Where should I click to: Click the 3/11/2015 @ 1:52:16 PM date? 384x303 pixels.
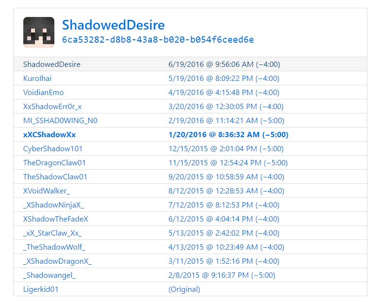tap(224, 261)
